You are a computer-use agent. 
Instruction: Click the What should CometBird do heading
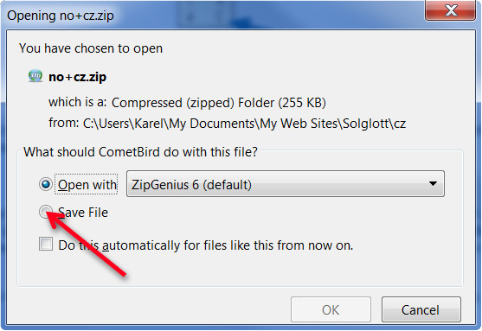click(x=140, y=152)
